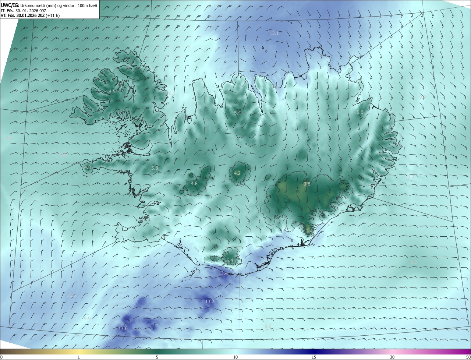
Task: Click the 4.2 value on the central glacier
Action: coord(237,173)
